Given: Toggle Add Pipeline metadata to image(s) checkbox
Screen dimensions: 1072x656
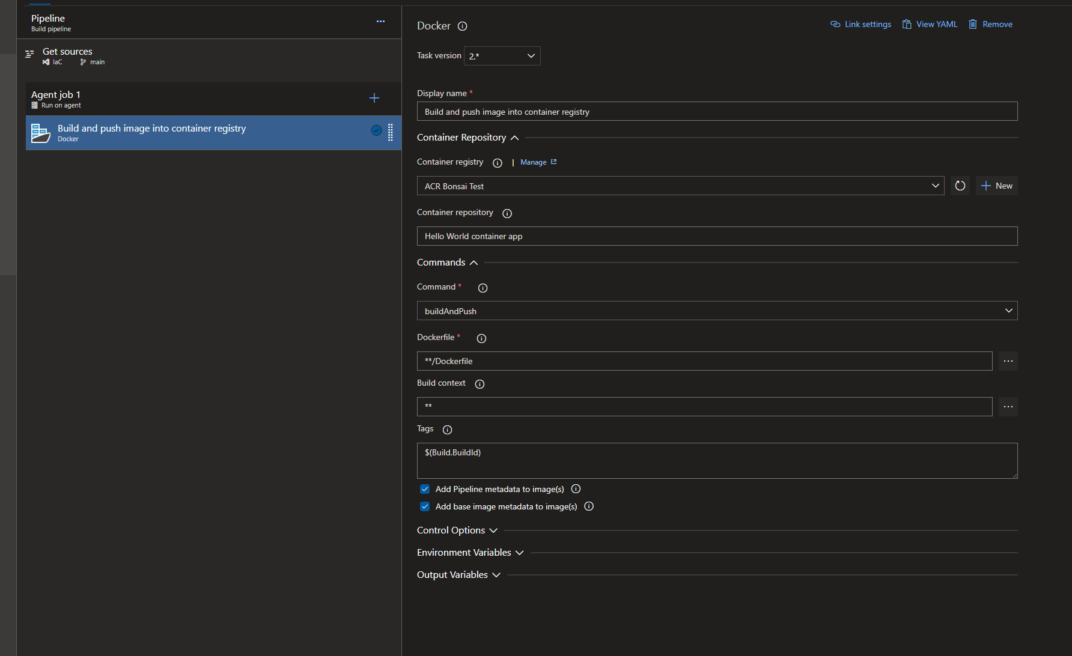Looking at the screenshot, I should click(425, 489).
